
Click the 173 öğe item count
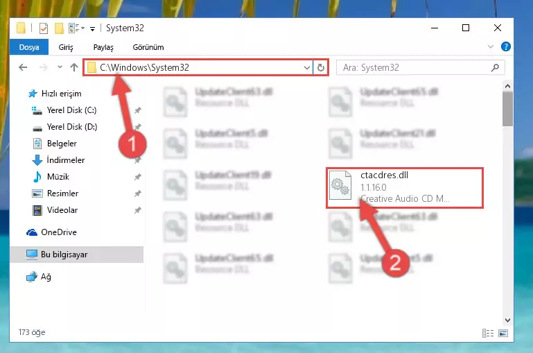32,332
